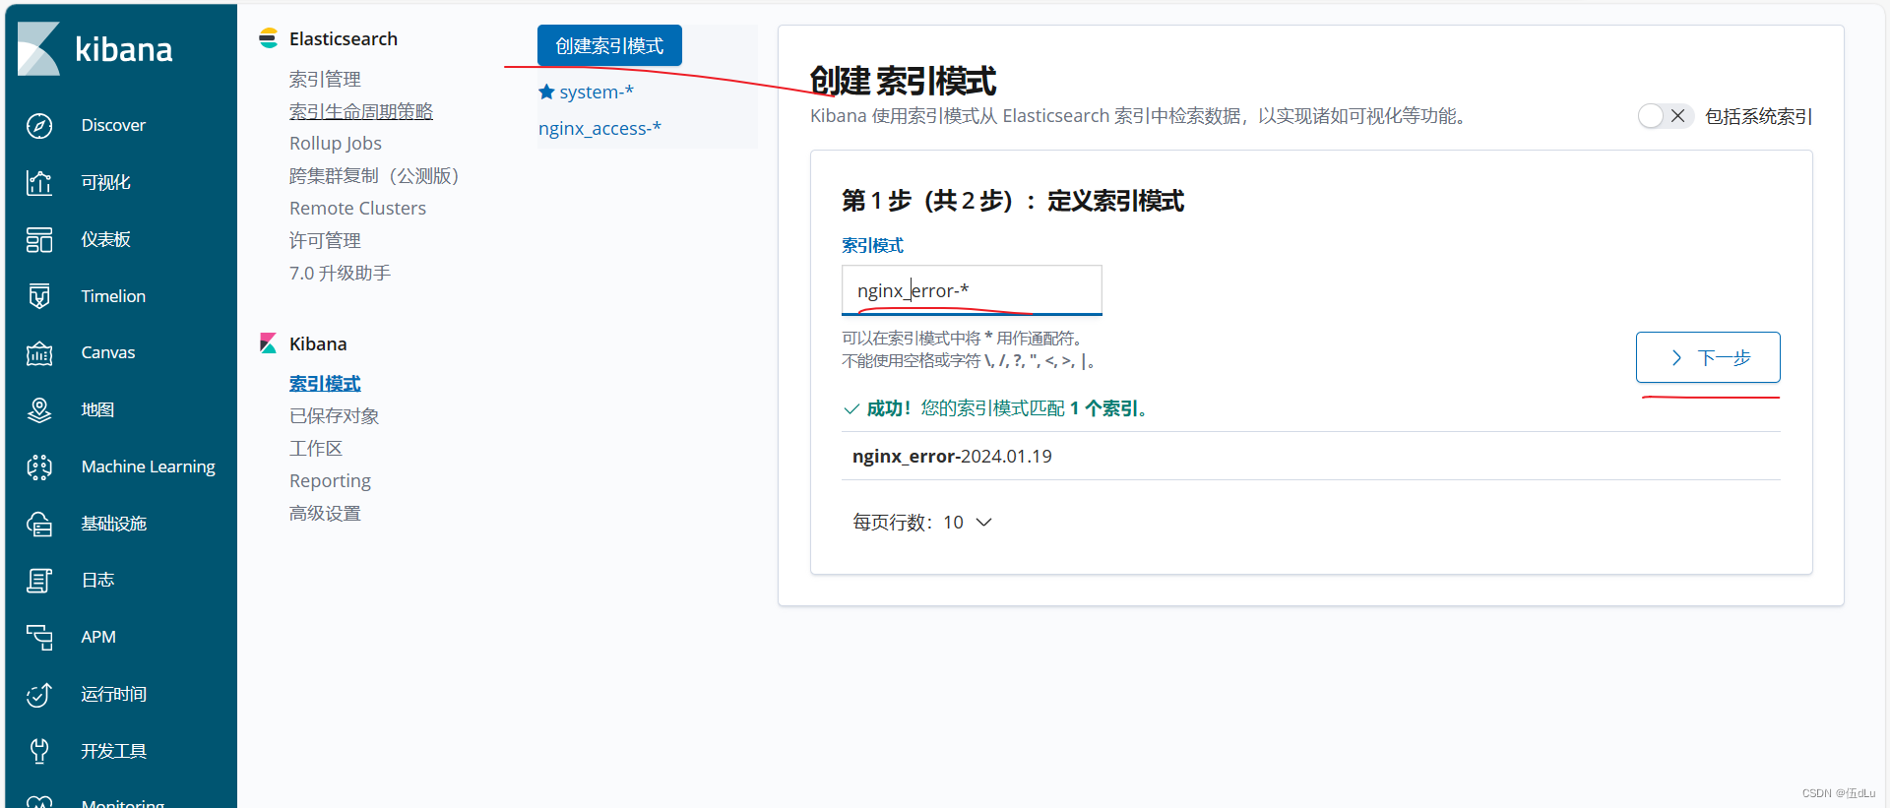Go to 地图 in the sidebar
Viewport: 1890px width, 808px height.
click(97, 409)
